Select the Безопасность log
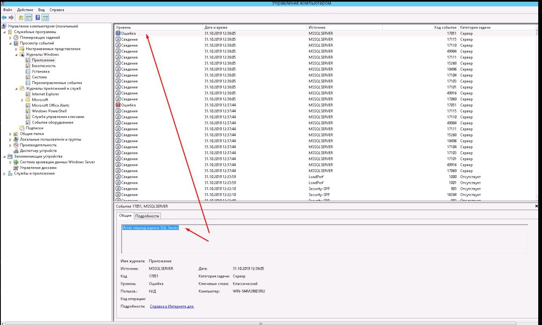This screenshot has width=542, height=325. click(x=44, y=66)
